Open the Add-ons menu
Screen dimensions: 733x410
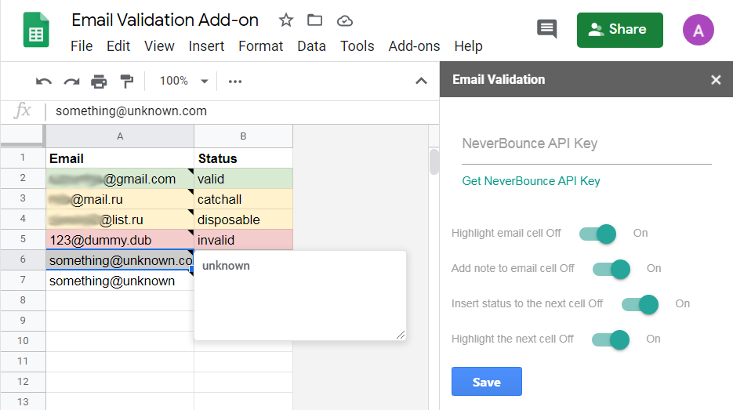pos(414,46)
